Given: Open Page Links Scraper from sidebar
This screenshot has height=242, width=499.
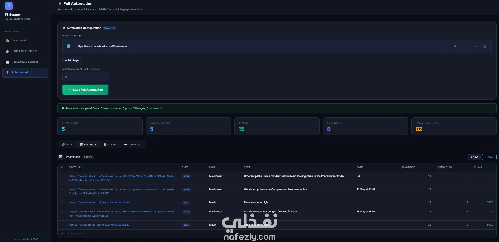Looking at the screenshot, I should 25,51.
